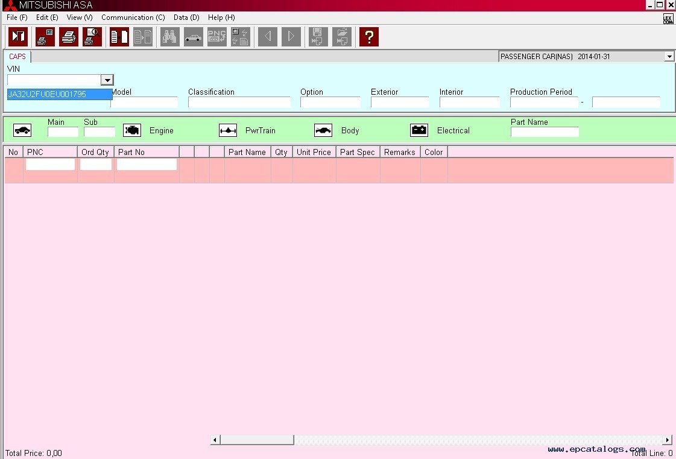Click the Interior input field
Image resolution: width=676 pixels, height=459 pixels.
pyautogui.click(x=469, y=103)
